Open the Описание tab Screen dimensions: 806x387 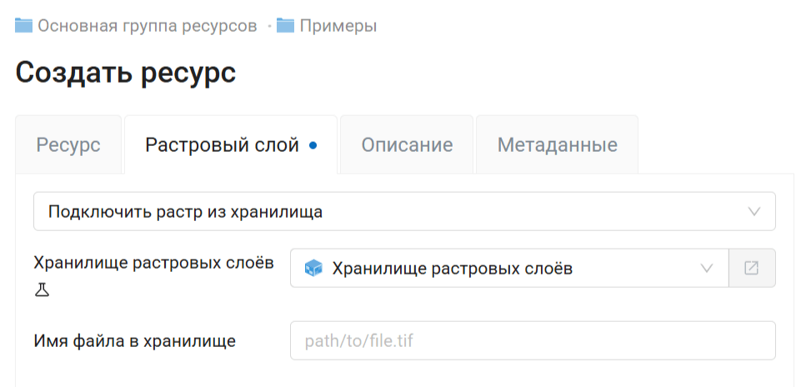click(x=407, y=145)
